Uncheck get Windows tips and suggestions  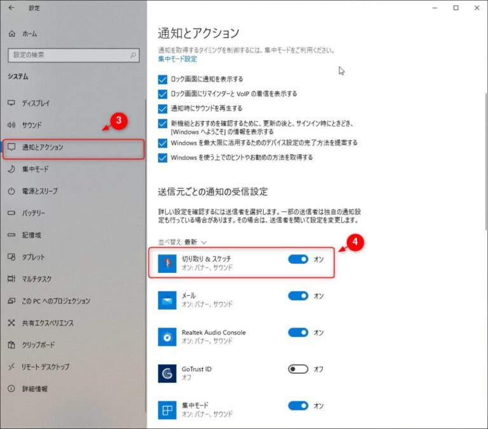163,157
